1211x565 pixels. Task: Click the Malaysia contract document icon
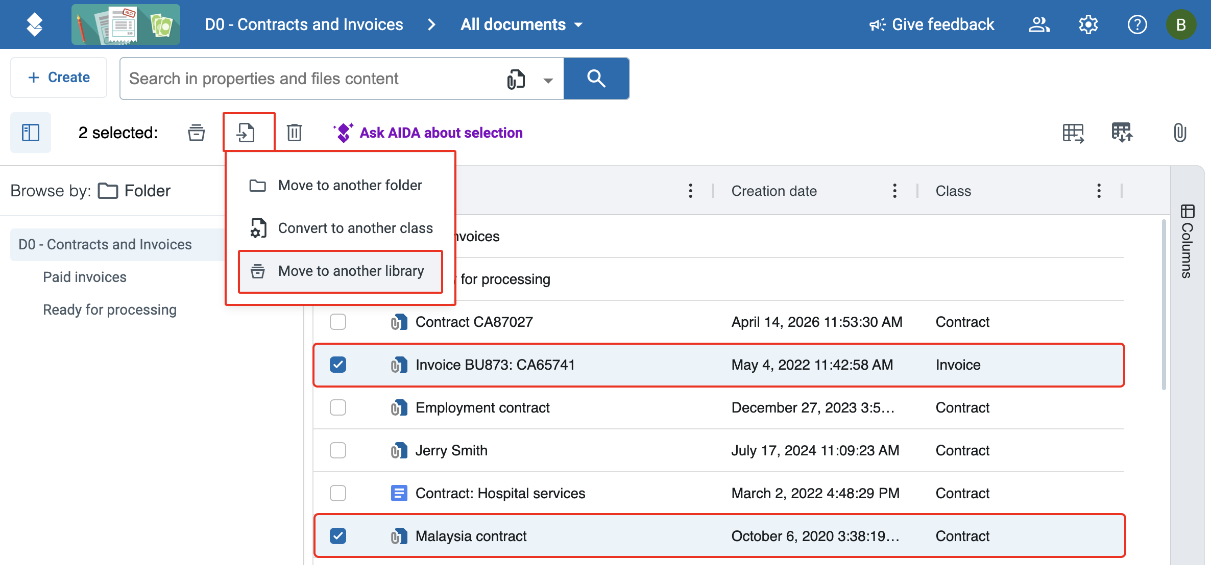coord(399,536)
